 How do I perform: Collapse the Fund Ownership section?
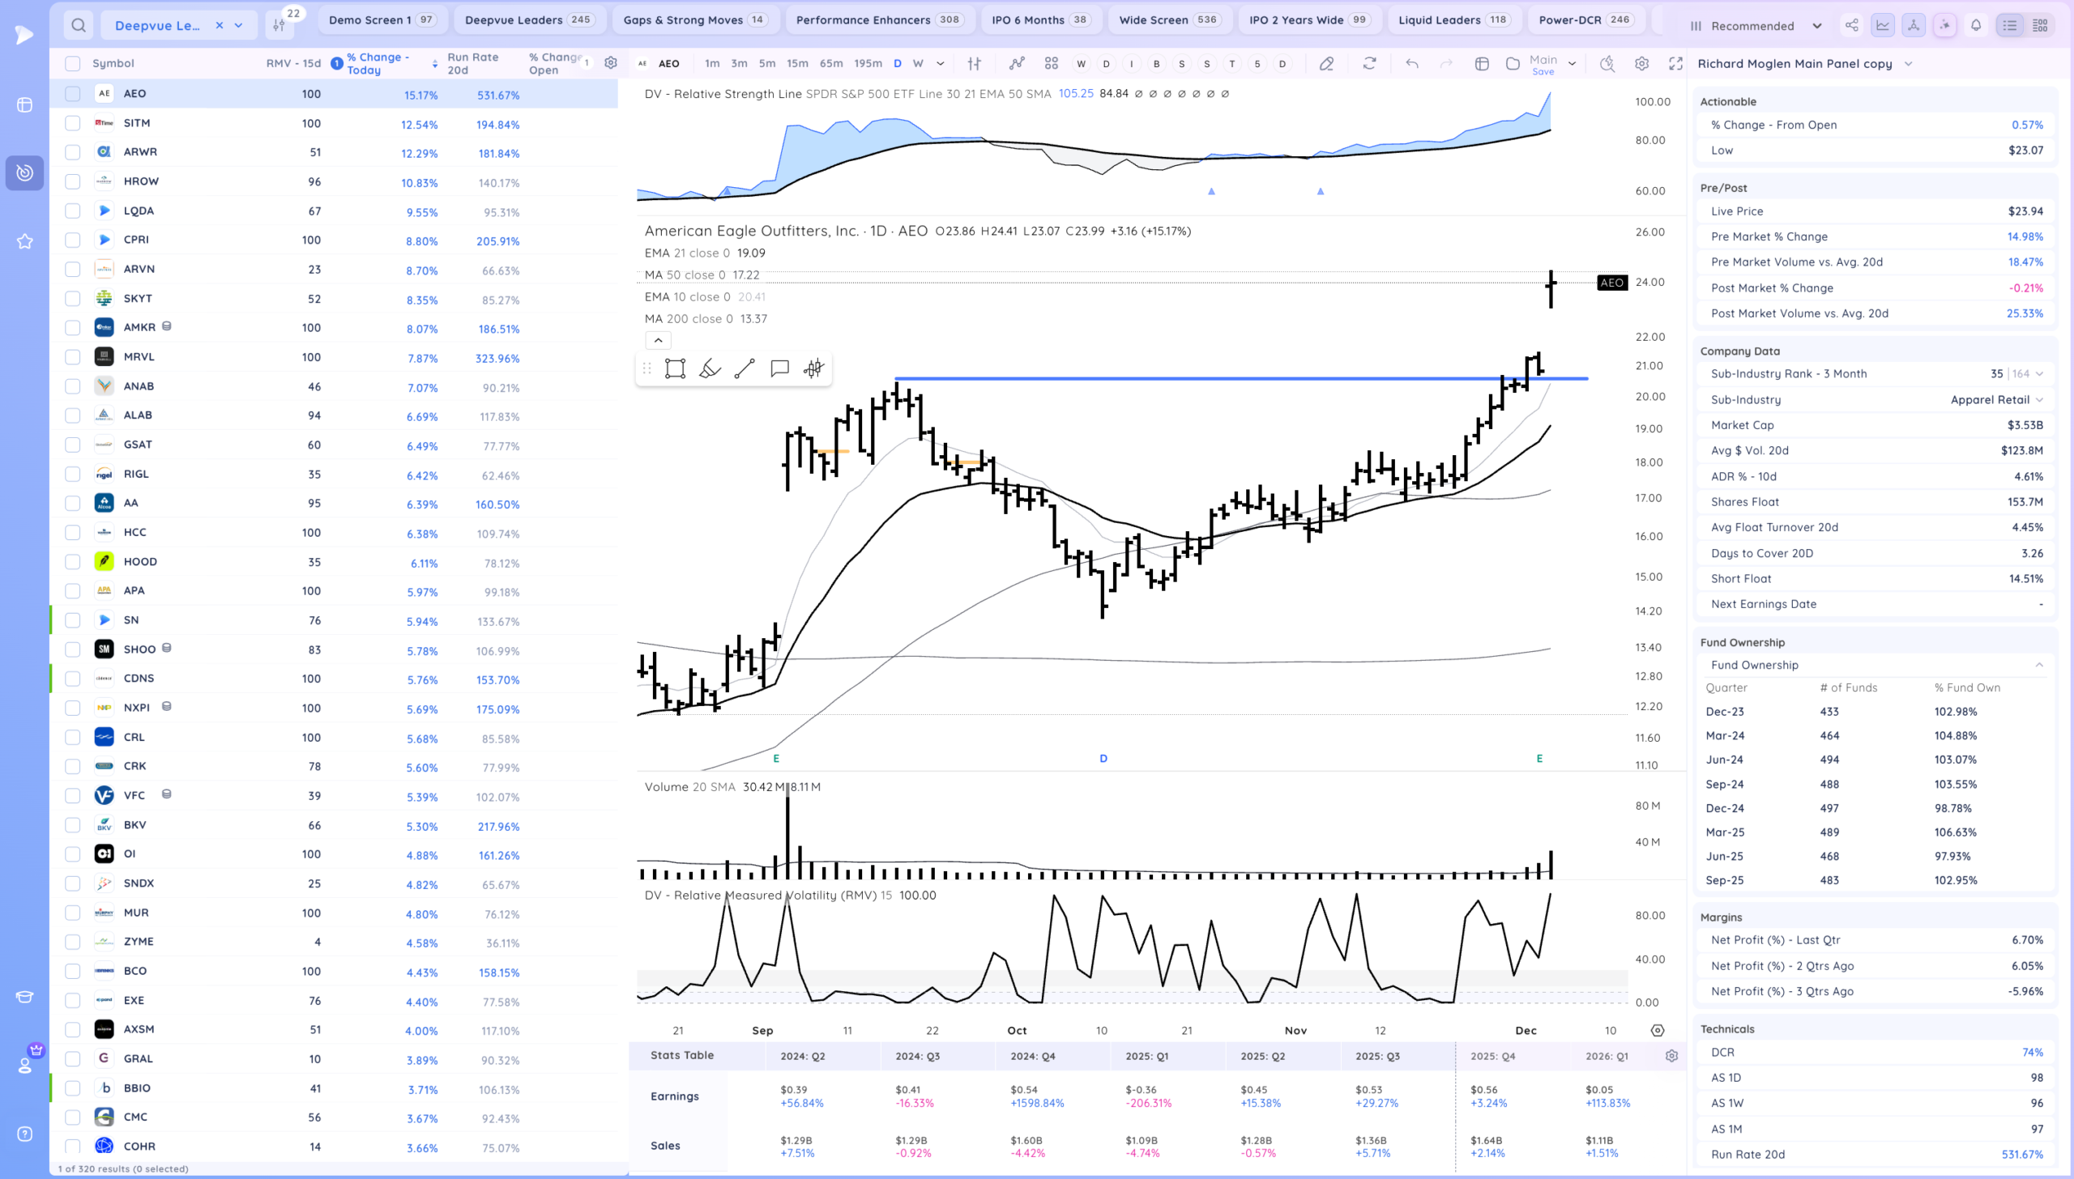point(2038,665)
